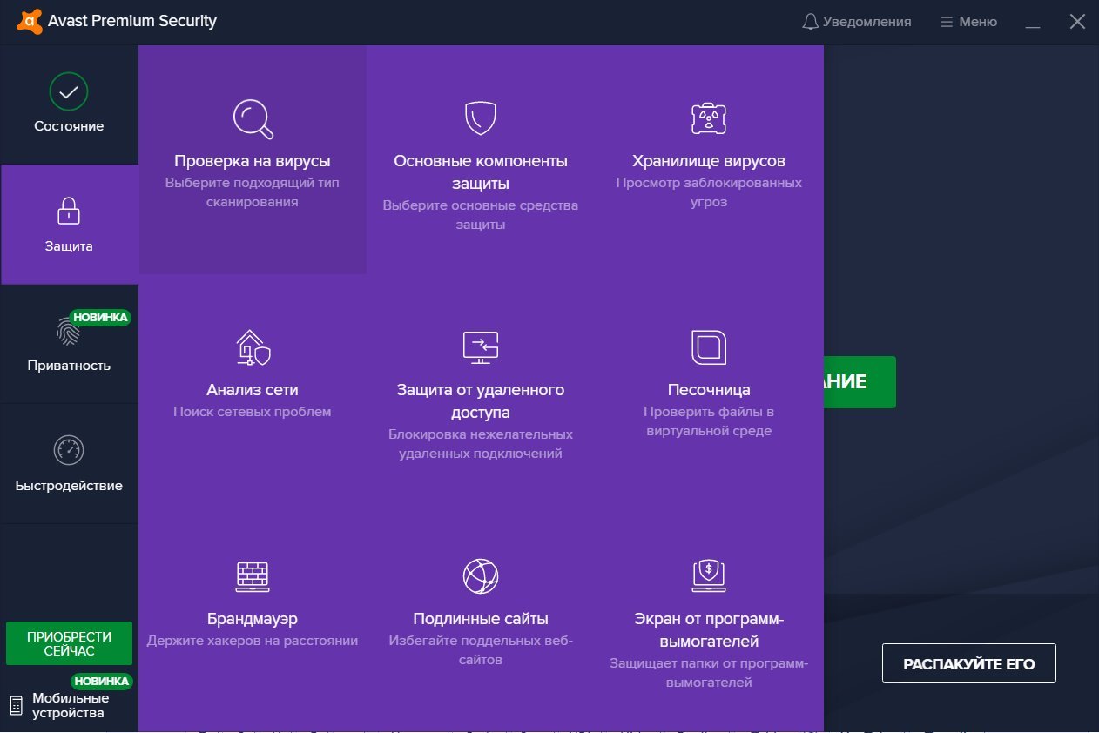
Task: Click the Меню text label
Action: (x=978, y=22)
